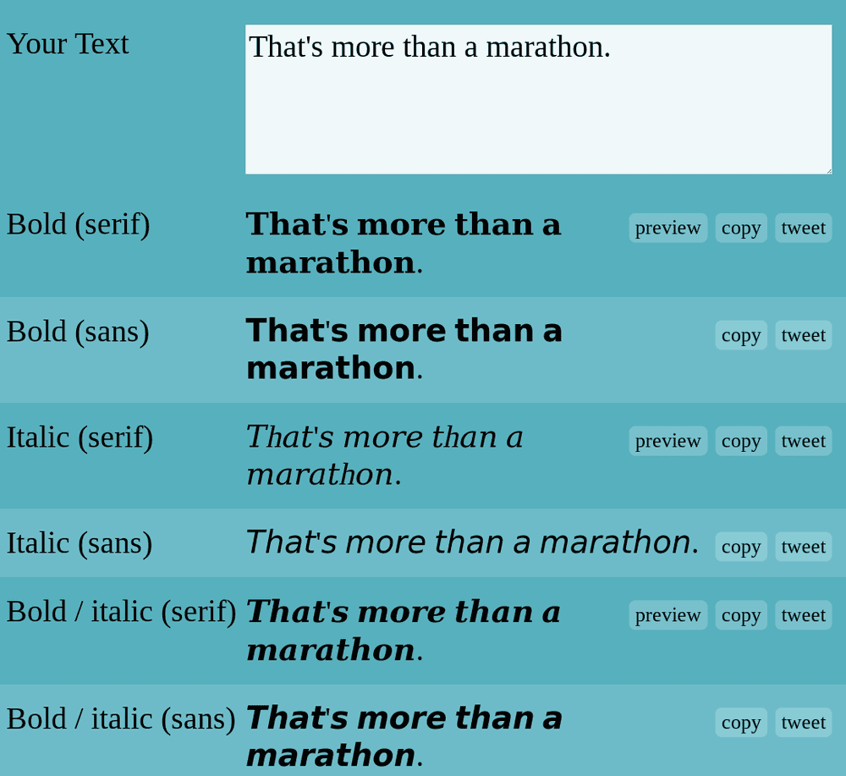The height and width of the screenshot is (776, 846).
Task: Tweet the Italic (sans) version
Action: [x=802, y=547]
